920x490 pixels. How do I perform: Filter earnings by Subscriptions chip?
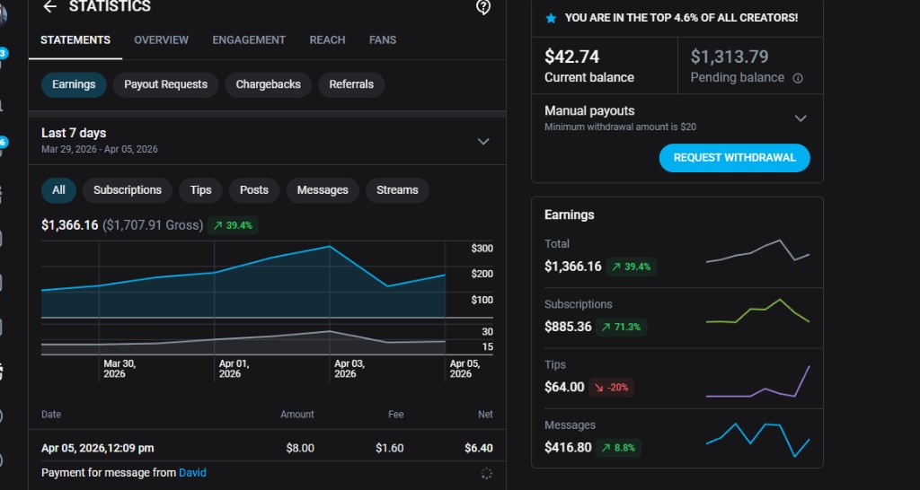point(128,190)
